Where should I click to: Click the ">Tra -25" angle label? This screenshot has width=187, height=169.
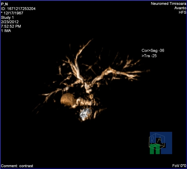click(x=149, y=56)
